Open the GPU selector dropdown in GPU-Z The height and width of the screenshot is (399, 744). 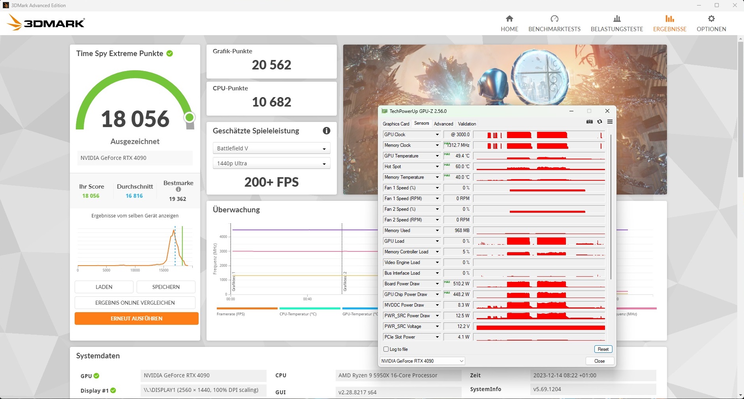click(422, 361)
